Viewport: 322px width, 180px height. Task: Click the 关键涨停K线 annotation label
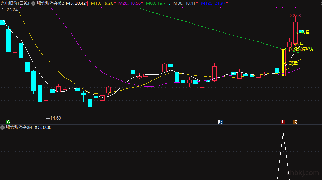(x=301, y=49)
